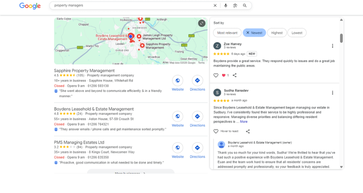React to Sudha Ranadev's review with heart
Viewport: 363px width, 193px height.
pyautogui.click(x=216, y=131)
